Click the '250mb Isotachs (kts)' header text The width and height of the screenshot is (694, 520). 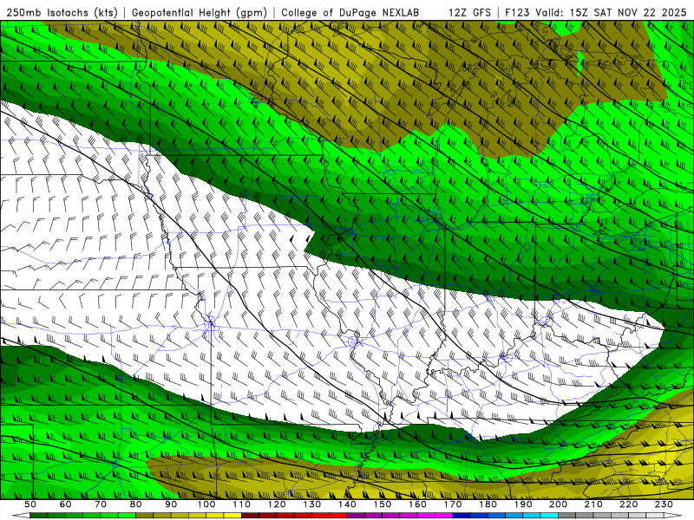click(61, 13)
